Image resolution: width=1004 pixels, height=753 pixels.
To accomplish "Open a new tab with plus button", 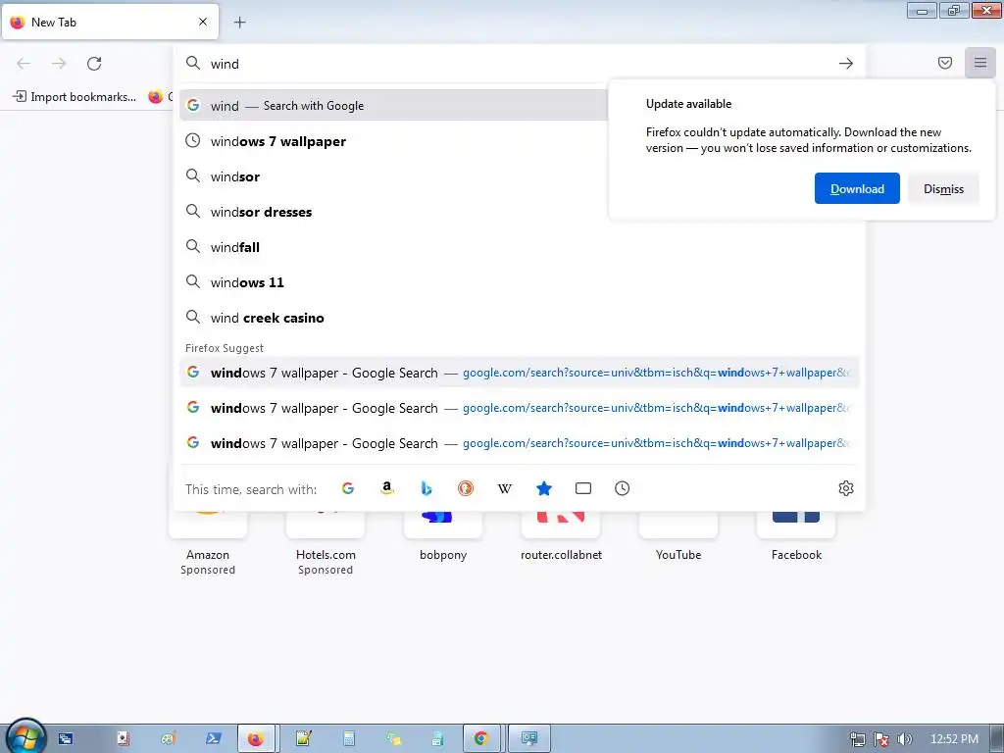I will point(239,23).
